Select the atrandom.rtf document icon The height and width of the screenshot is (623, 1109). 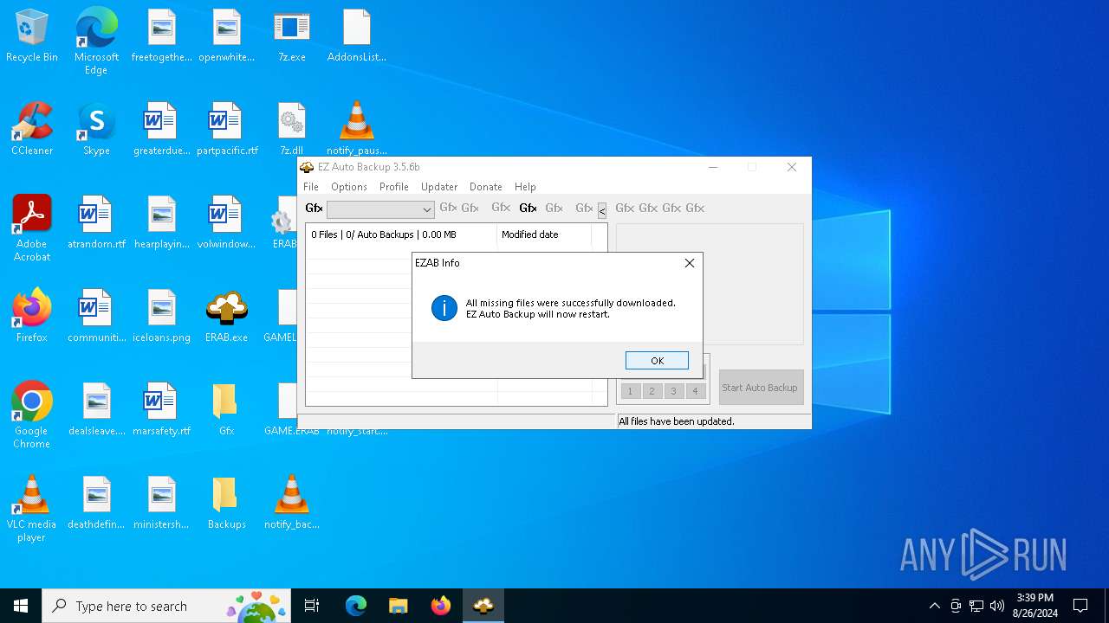coord(96,222)
